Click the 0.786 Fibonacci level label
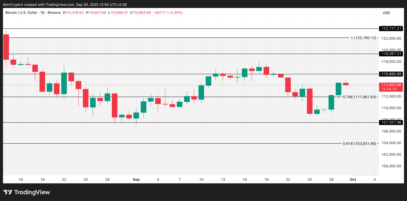 point(359,97)
